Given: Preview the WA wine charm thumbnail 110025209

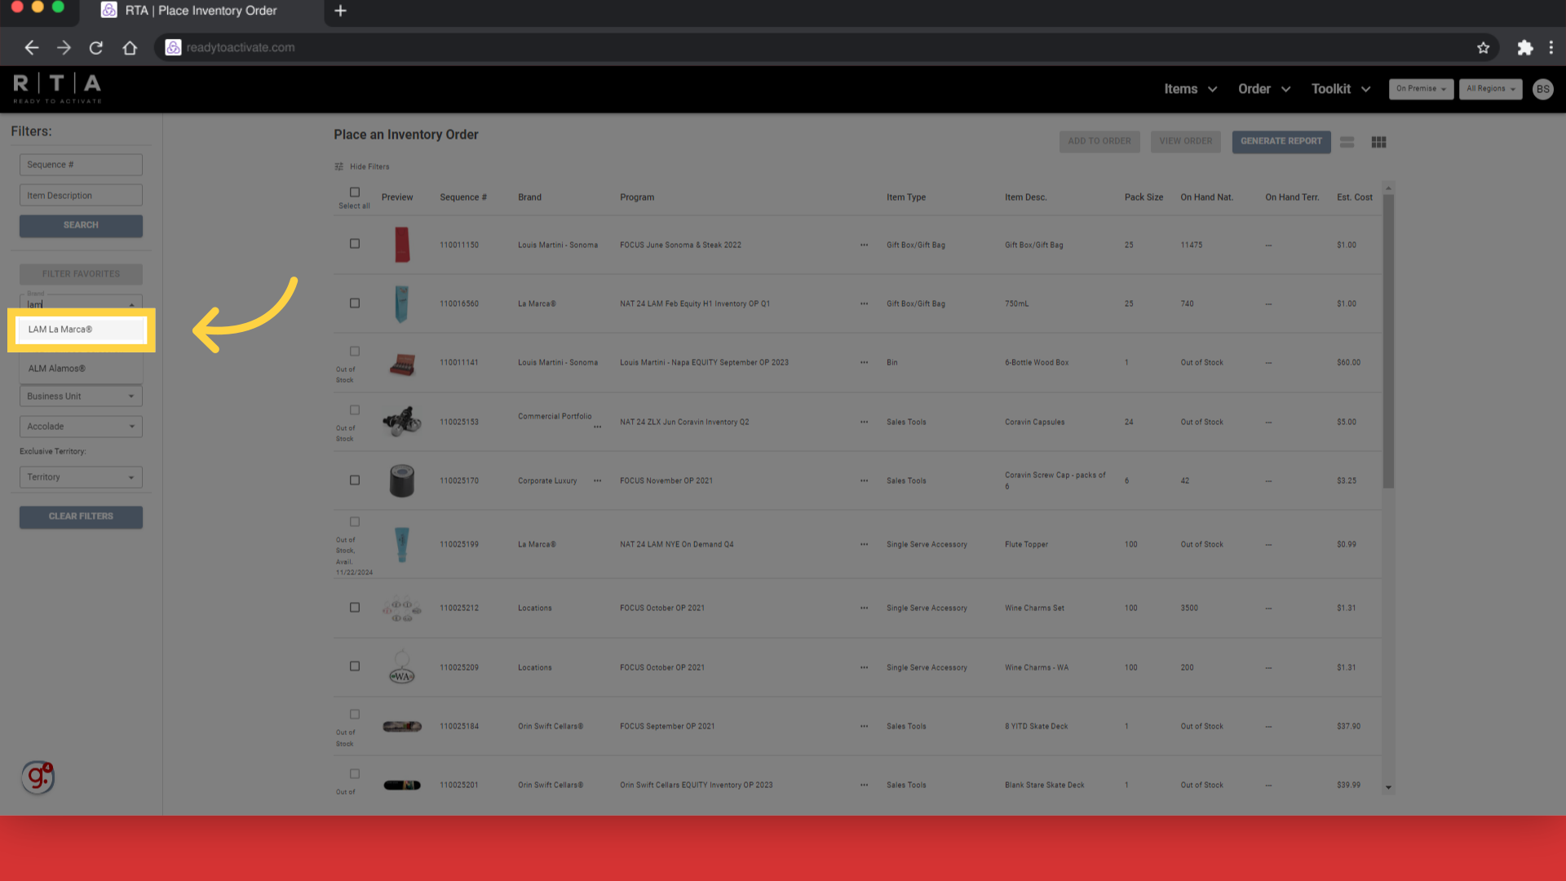Looking at the screenshot, I should click(402, 667).
